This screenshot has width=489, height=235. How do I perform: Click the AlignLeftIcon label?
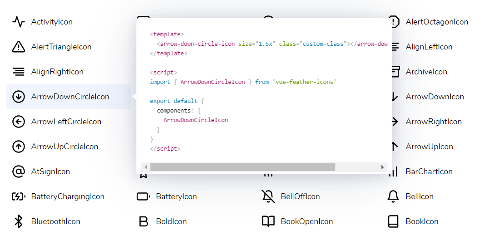click(x=429, y=47)
